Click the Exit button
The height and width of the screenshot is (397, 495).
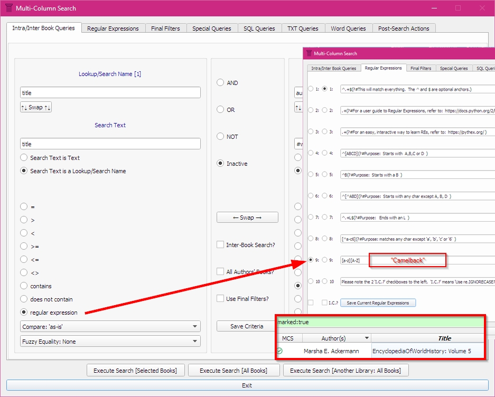[247, 385]
